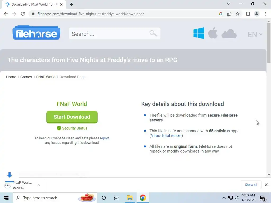Expand the download item options chevron
Viewport: 271px width, 203px height.
click(39, 185)
